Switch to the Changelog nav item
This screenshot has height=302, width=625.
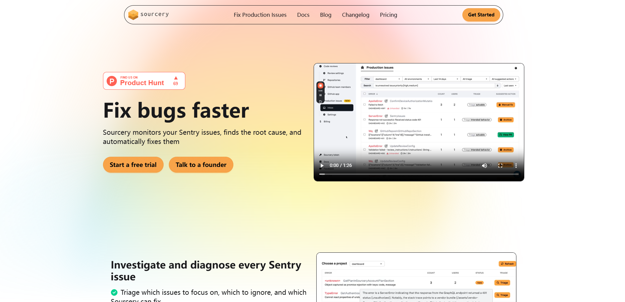click(355, 15)
